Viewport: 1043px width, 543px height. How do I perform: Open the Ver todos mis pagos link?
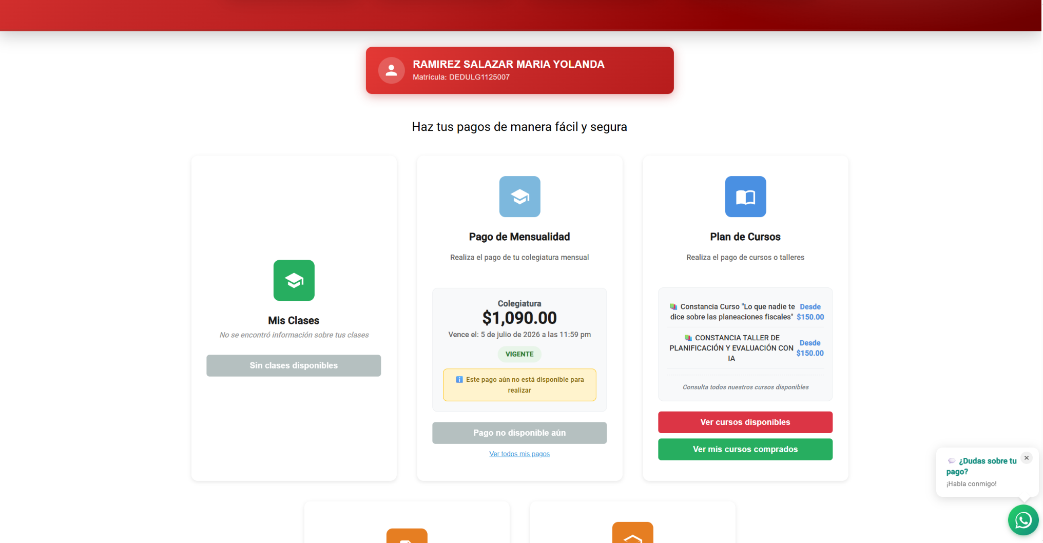pos(519,454)
